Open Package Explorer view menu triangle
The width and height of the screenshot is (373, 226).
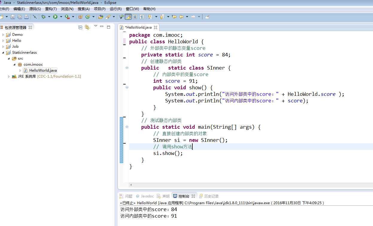tap(96, 26)
